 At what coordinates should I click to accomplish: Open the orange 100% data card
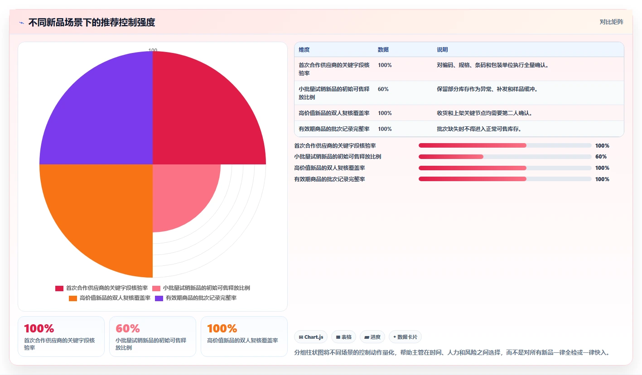244,337
